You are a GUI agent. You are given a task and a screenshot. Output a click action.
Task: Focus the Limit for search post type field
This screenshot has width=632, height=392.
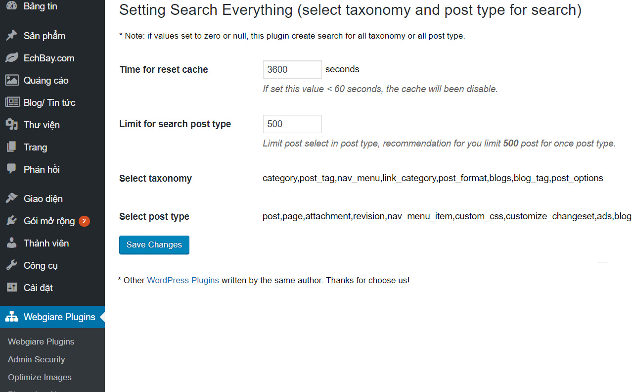(292, 124)
